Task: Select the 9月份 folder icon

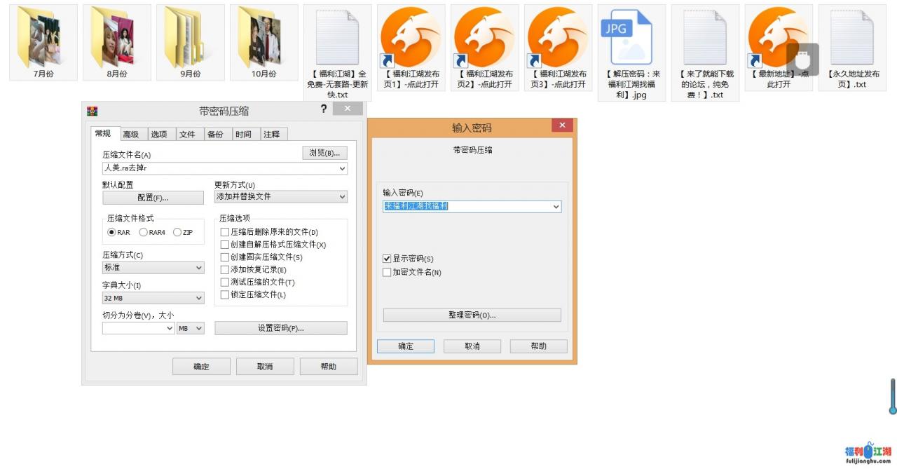Action: [x=190, y=39]
